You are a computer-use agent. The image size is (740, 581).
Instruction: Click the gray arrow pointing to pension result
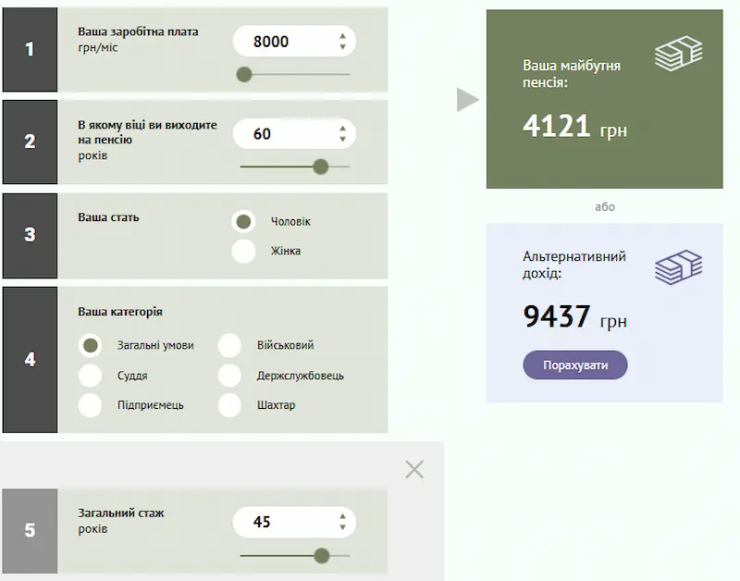[468, 99]
